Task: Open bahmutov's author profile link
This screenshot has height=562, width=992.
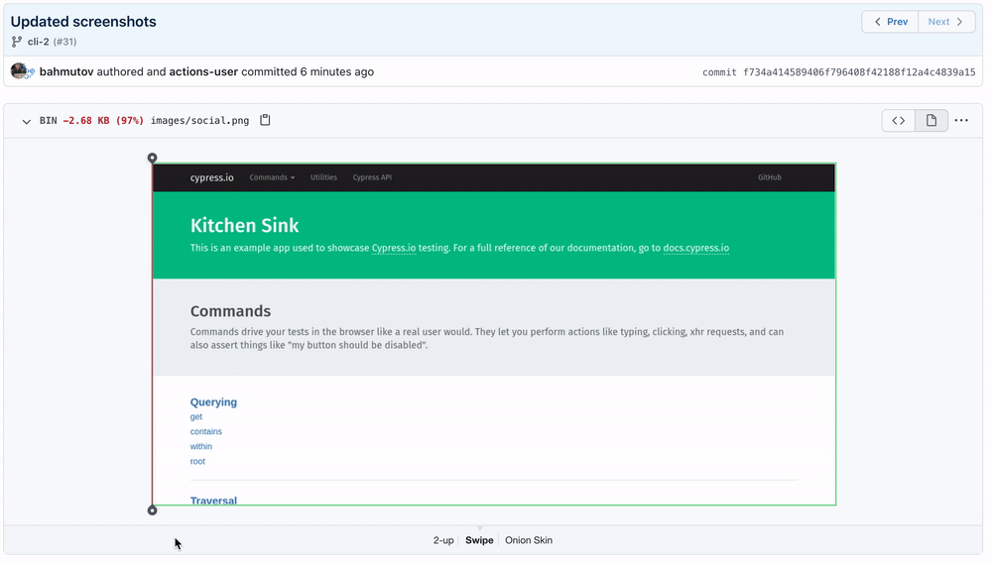Action: [66, 72]
